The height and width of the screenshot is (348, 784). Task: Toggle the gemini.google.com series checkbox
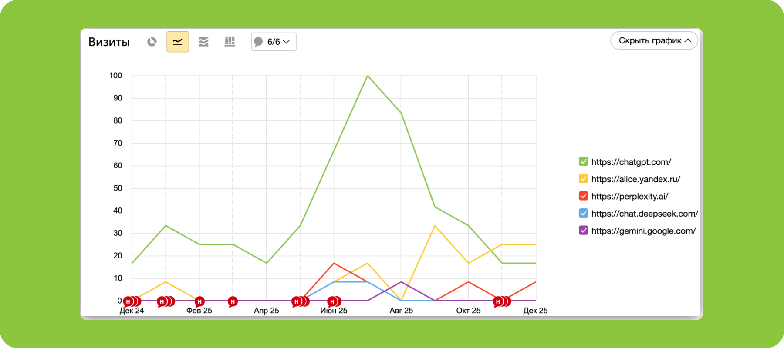[583, 231]
